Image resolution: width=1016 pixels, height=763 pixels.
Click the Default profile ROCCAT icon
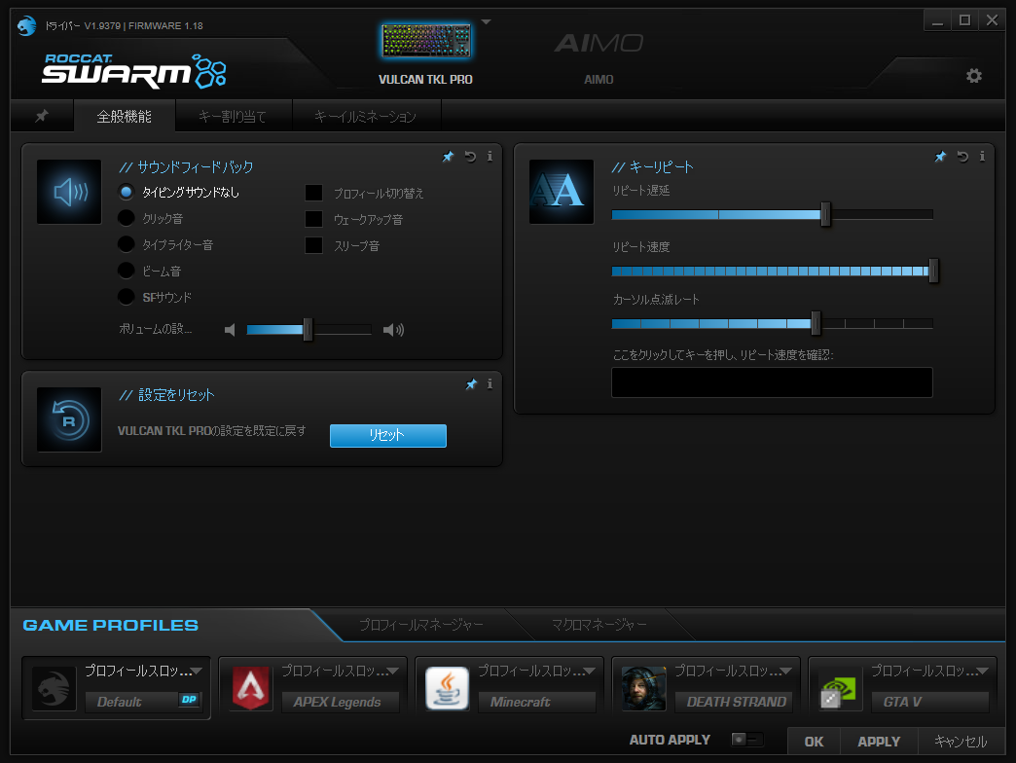tap(54, 688)
